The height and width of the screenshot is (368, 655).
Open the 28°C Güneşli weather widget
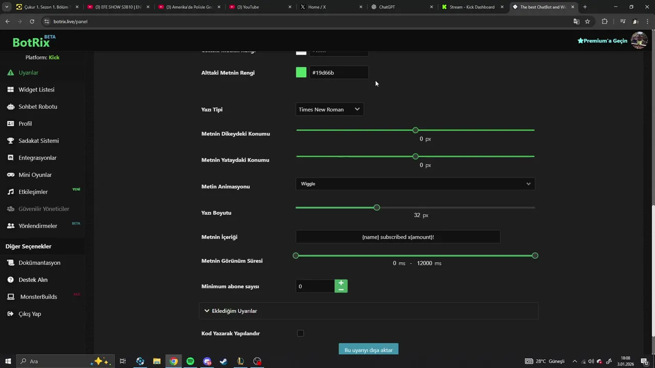pyautogui.click(x=545, y=361)
